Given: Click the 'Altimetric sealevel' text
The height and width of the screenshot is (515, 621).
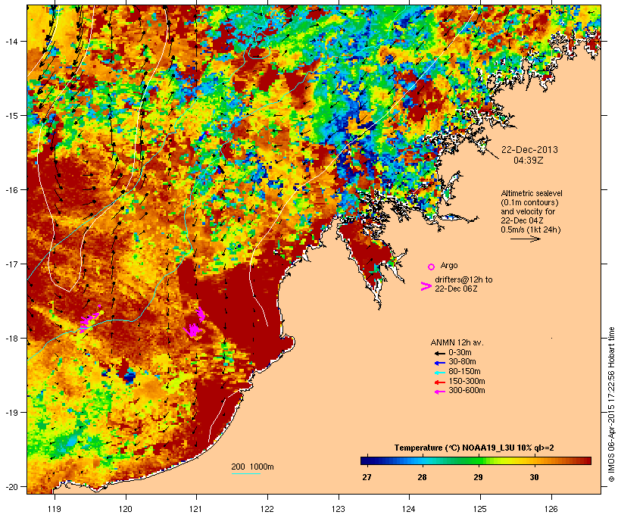Looking at the screenshot, I should (x=532, y=193).
